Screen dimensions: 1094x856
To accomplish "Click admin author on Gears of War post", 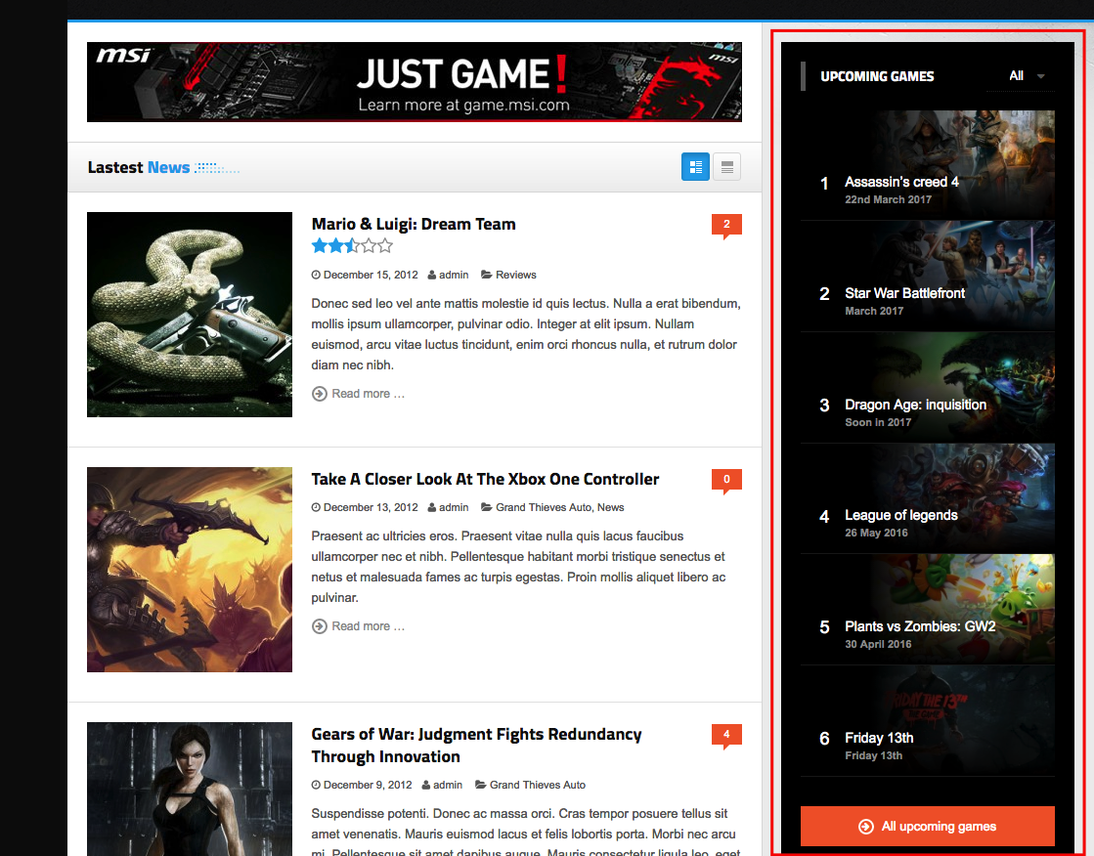I will click(447, 785).
